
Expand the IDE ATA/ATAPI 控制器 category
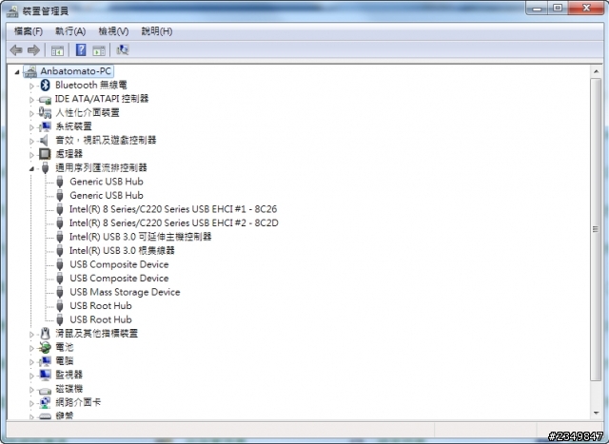(x=31, y=100)
